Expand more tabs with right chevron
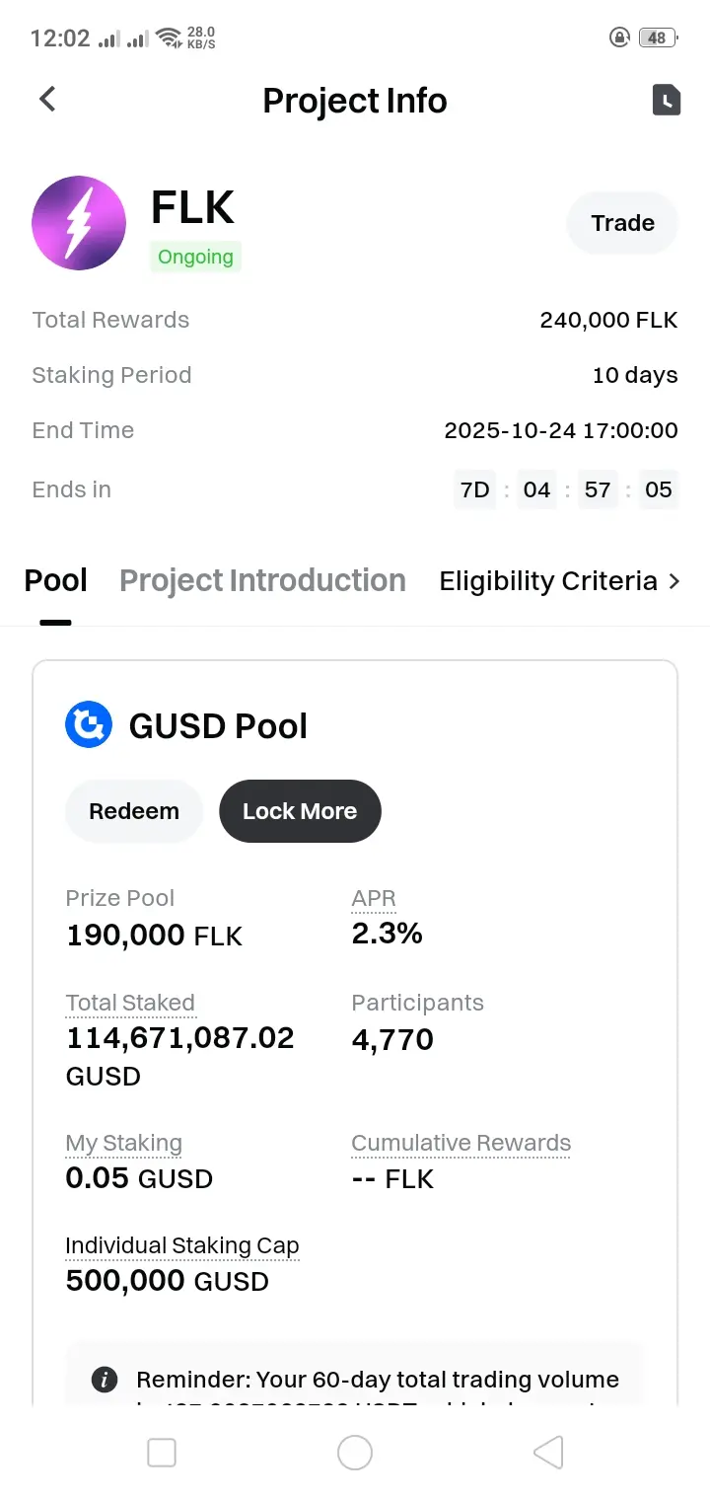The width and height of the screenshot is (710, 1500). point(674,581)
